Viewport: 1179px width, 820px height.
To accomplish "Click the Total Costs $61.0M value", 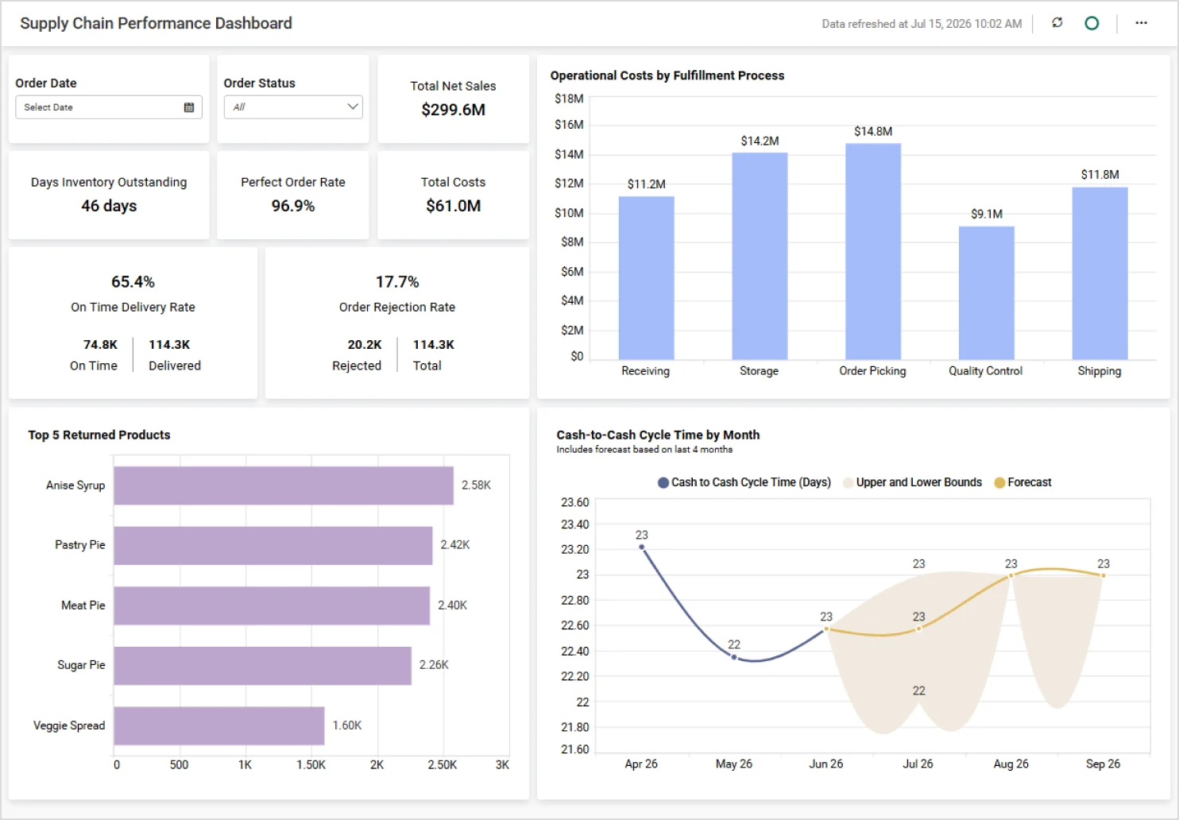I will pyautogui.click(x=453, y=206).
